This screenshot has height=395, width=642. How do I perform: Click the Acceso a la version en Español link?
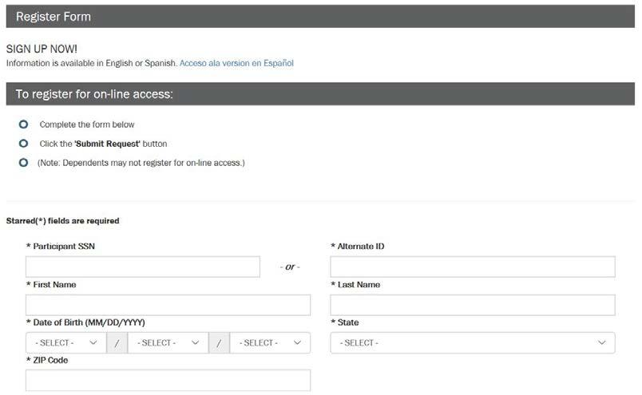(236, 63)
